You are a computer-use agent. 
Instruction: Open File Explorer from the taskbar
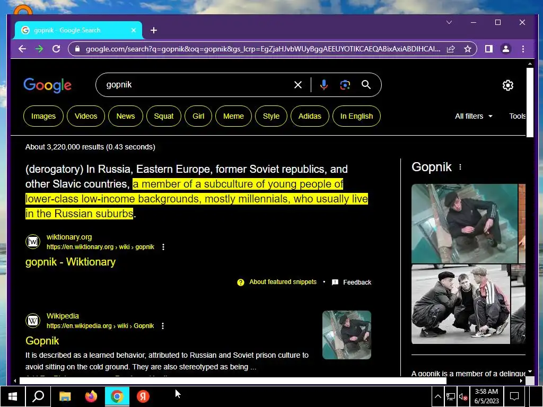(65, 396)
